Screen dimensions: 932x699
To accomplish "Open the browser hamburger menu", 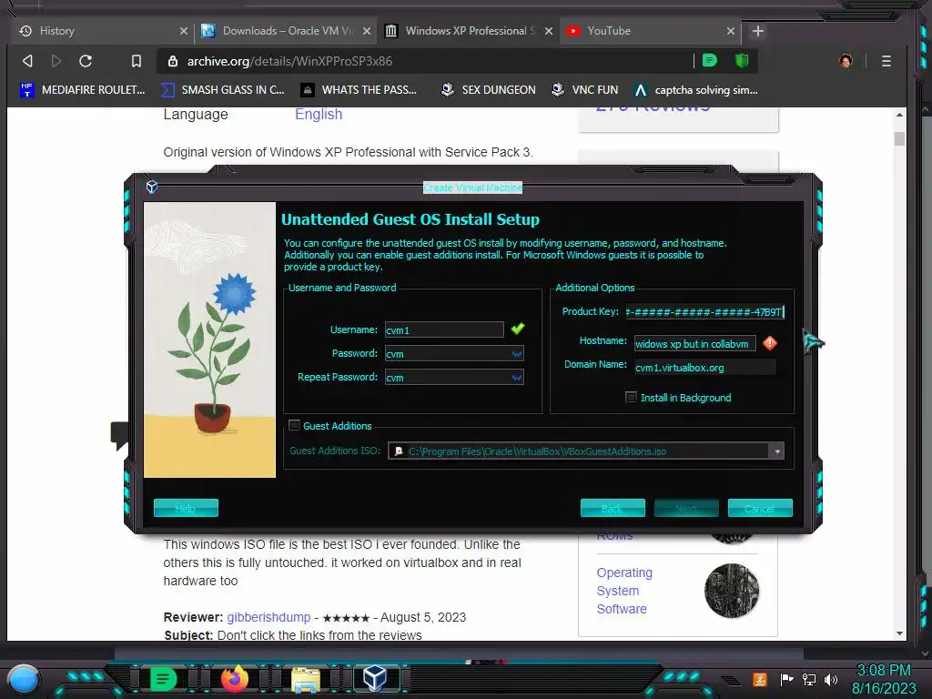I will coord(886,61).
